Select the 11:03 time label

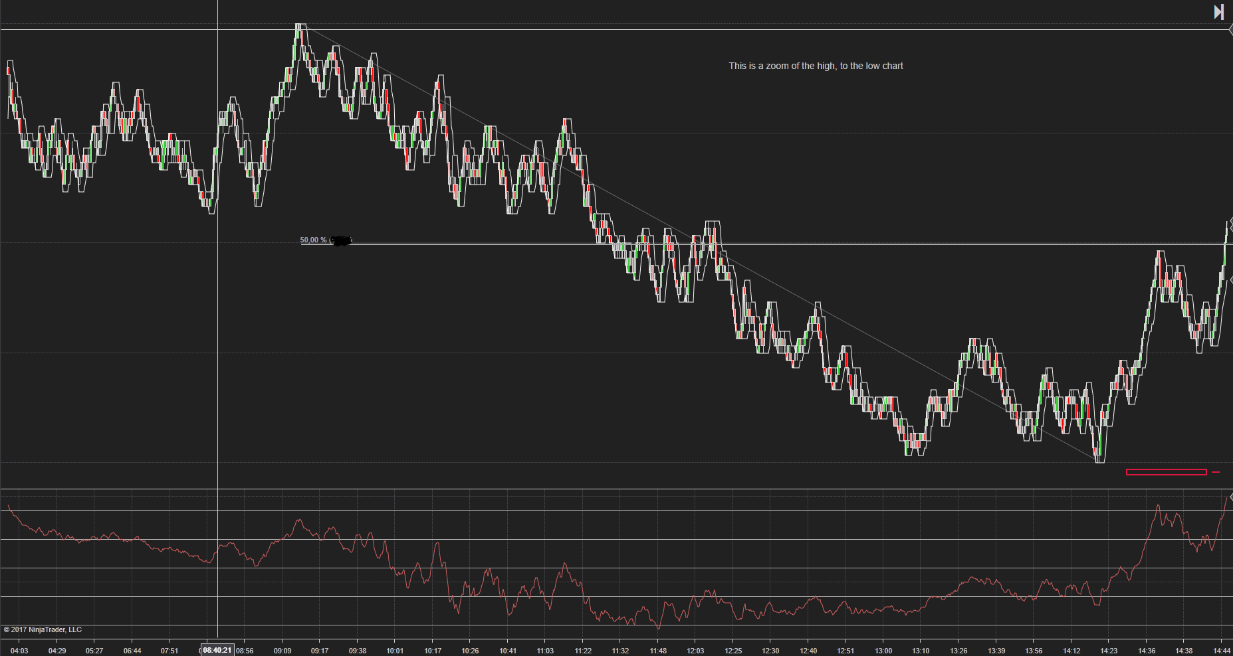(x=545, y=651)
